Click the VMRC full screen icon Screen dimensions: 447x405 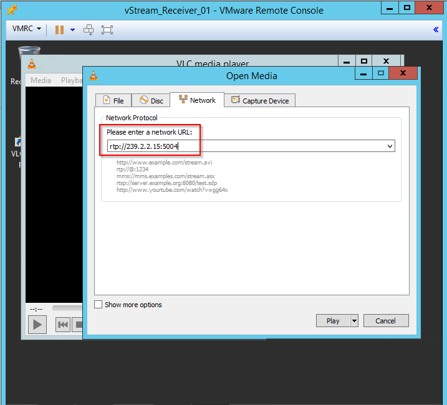[107, 29]
